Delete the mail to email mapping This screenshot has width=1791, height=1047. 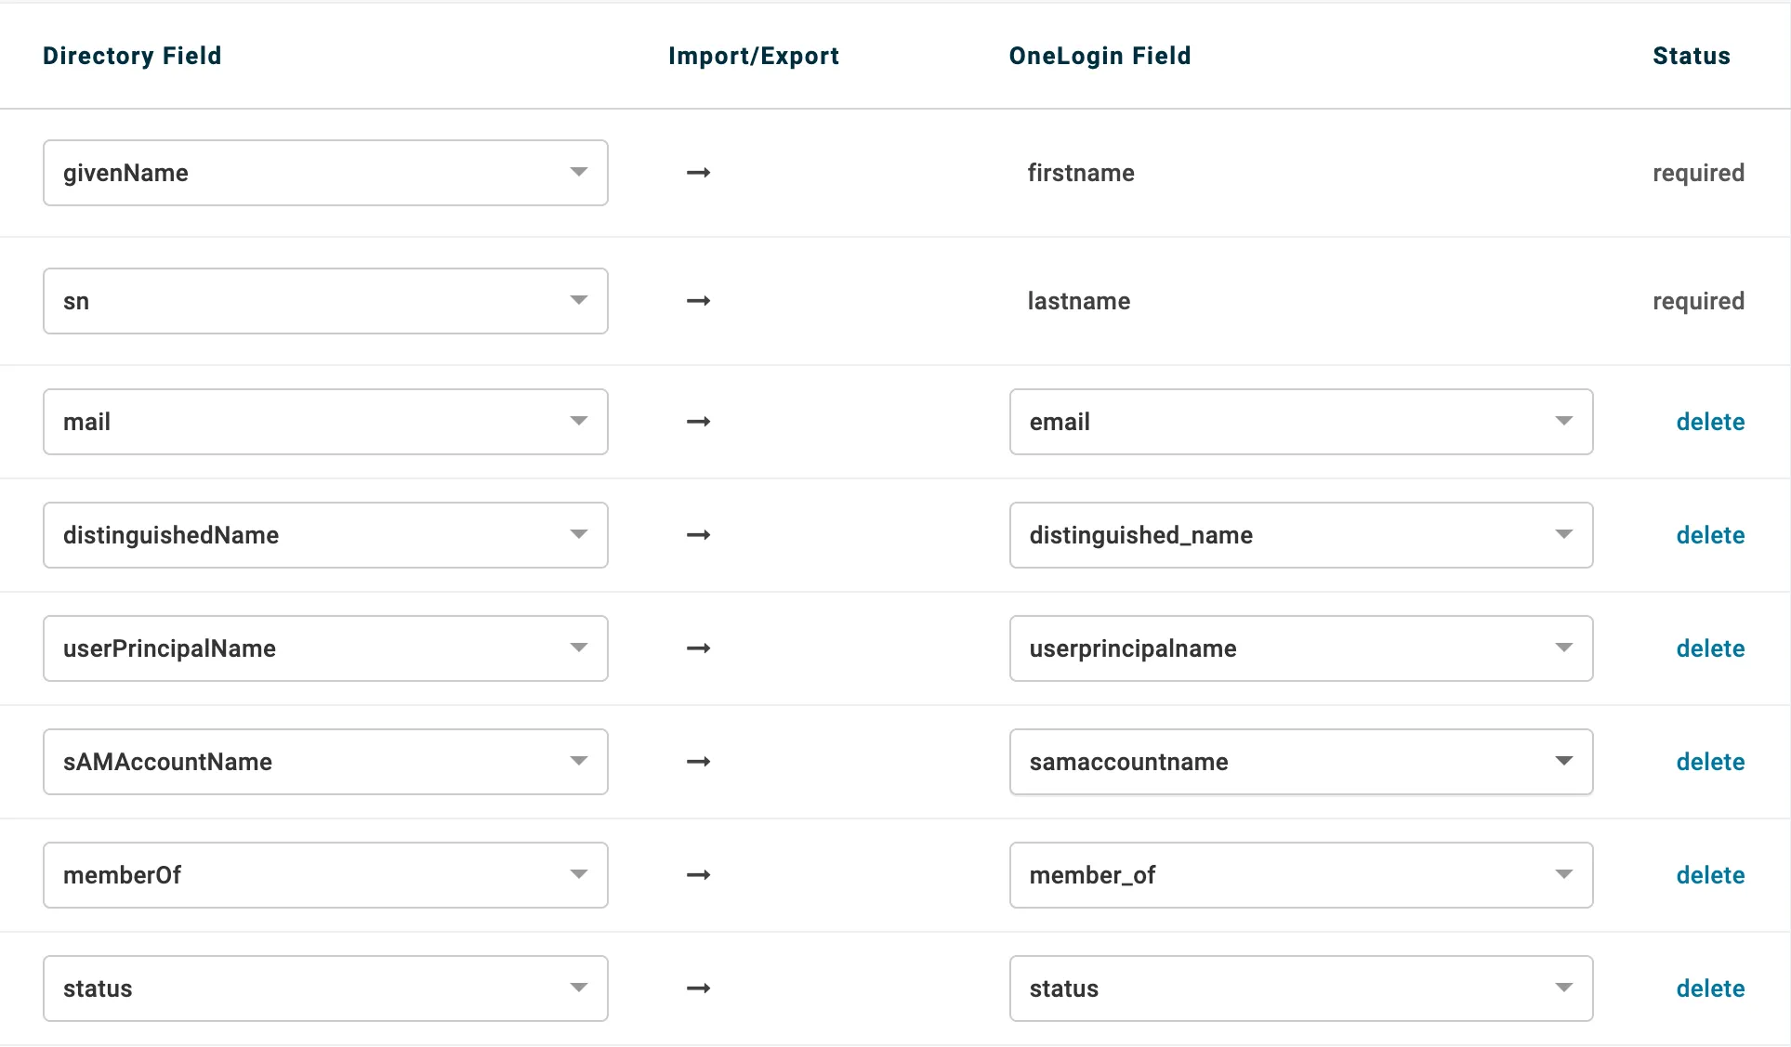point(1709,422)
